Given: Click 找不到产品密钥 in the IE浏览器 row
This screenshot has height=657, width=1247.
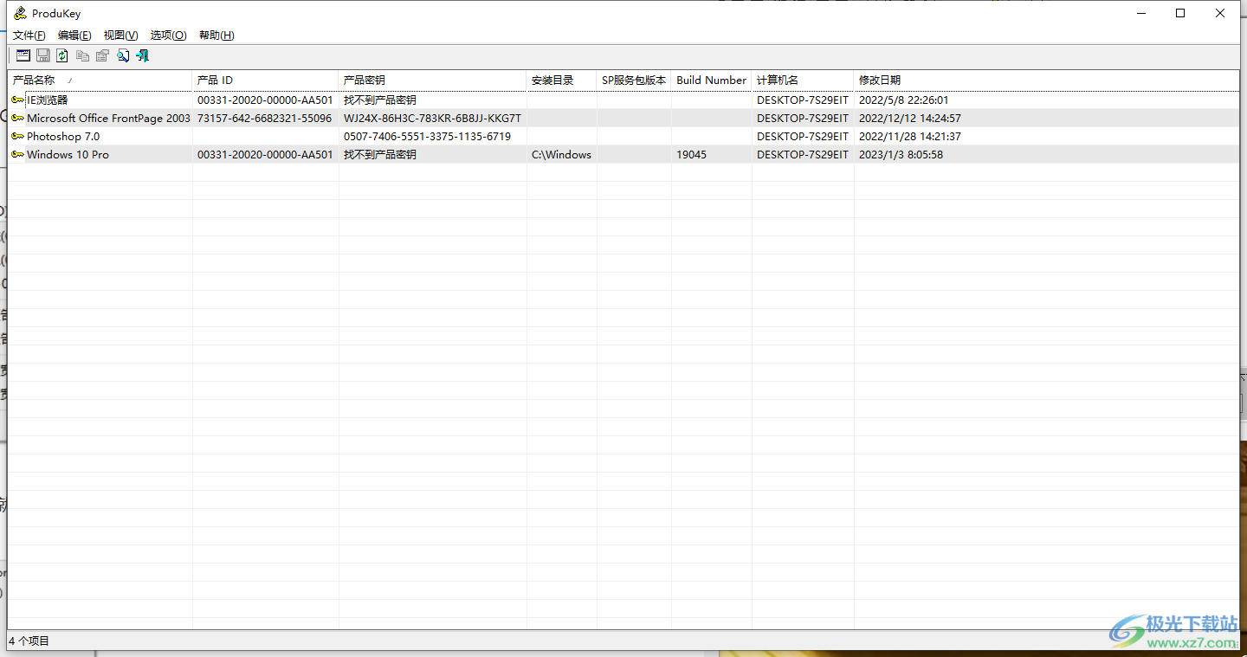Looking at the screenshot, I should click(x=379, y=100).
